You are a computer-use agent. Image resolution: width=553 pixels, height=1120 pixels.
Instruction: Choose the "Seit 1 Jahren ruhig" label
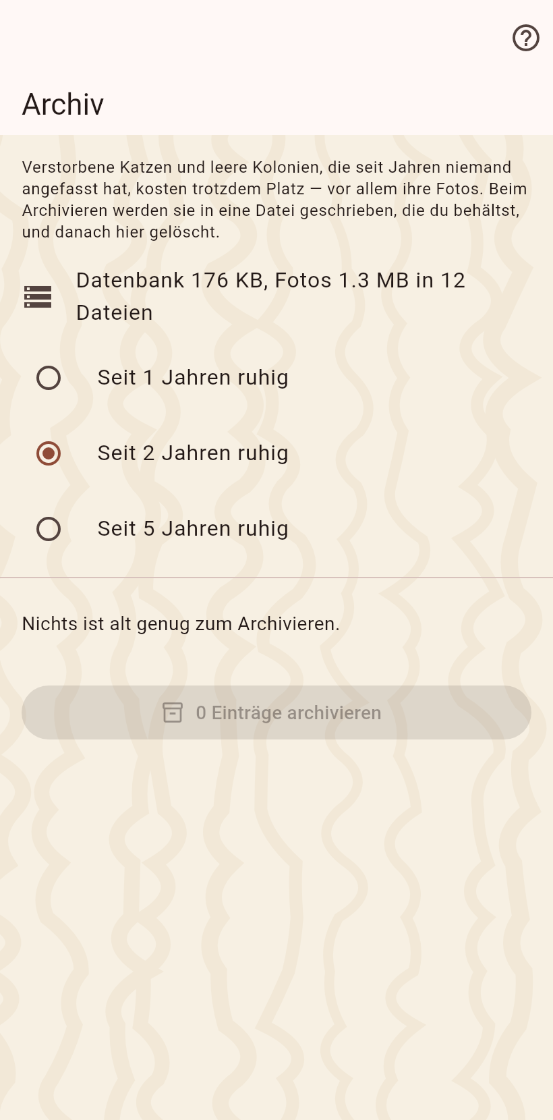pos(193,378)
